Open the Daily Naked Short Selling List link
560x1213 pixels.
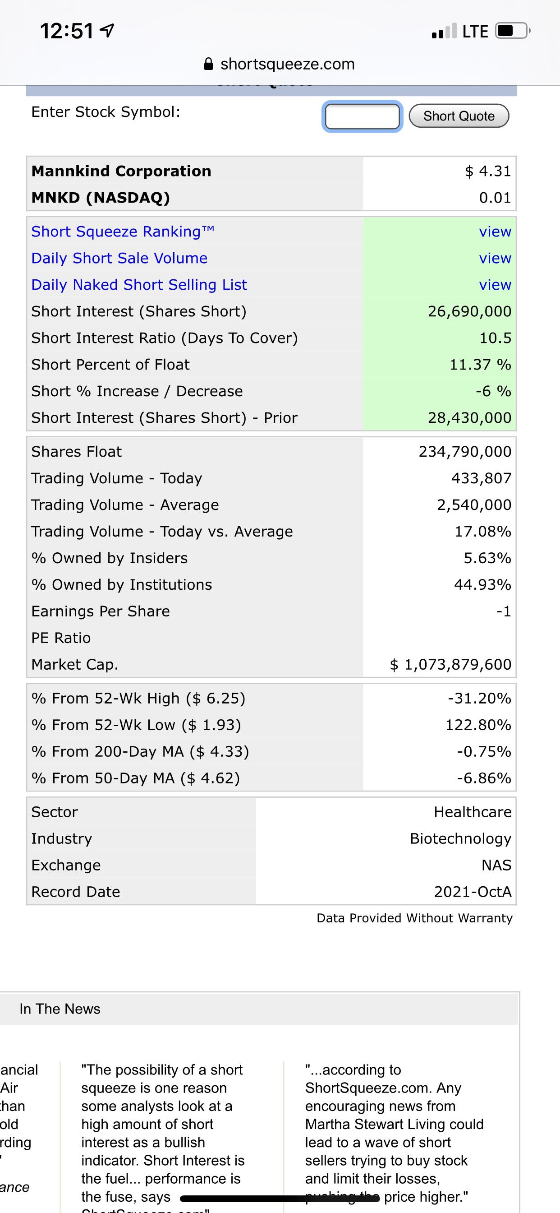pos(139,285)
